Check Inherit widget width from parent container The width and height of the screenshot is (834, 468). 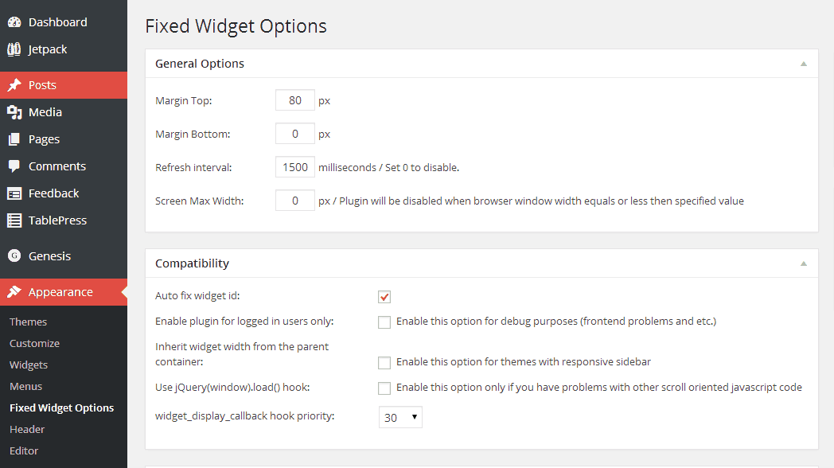click(x=384, y=363)
